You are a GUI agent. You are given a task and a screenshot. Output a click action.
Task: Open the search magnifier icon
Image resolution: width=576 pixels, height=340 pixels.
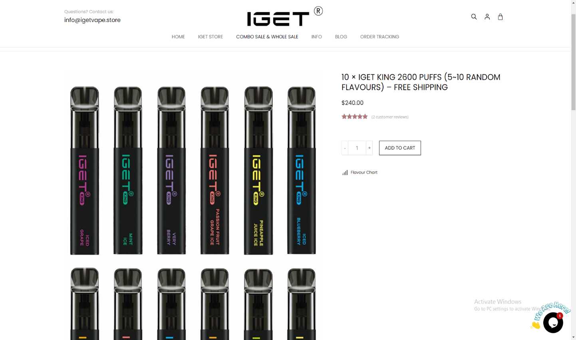474,17
